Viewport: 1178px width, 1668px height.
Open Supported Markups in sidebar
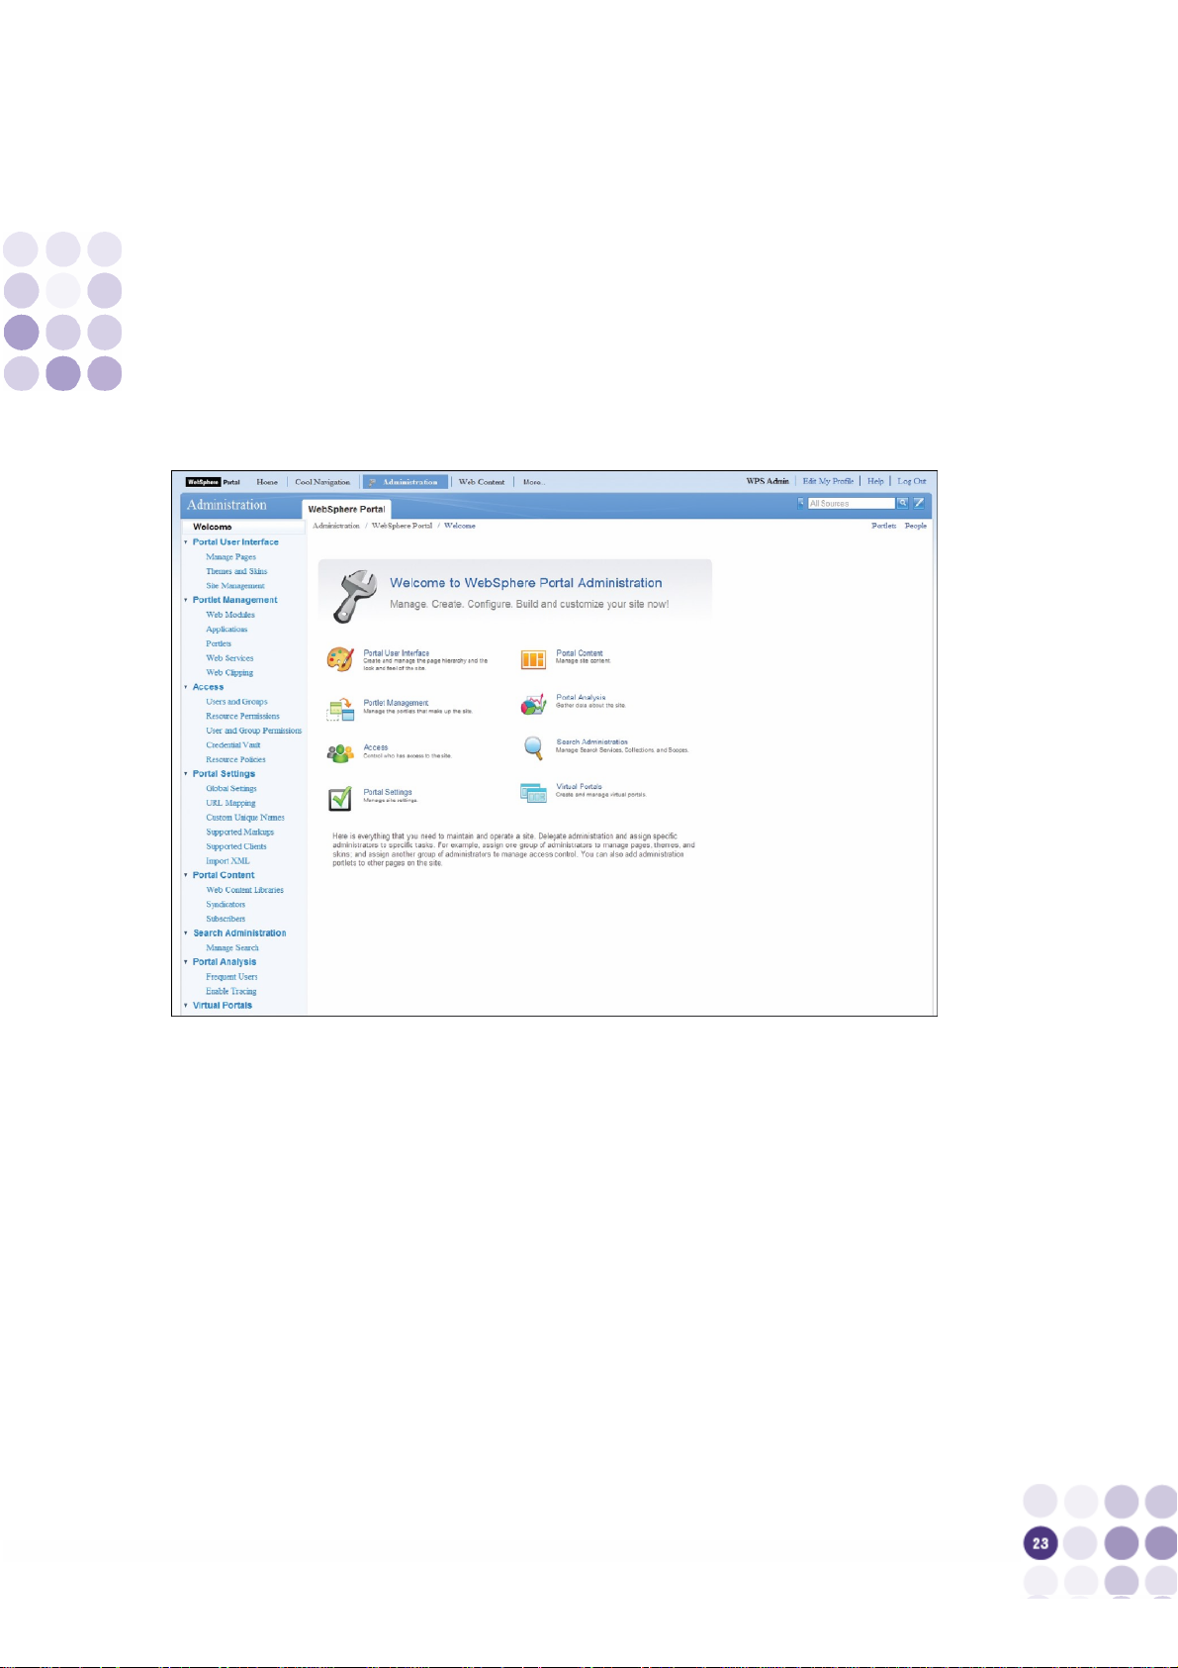click(239, 833)
